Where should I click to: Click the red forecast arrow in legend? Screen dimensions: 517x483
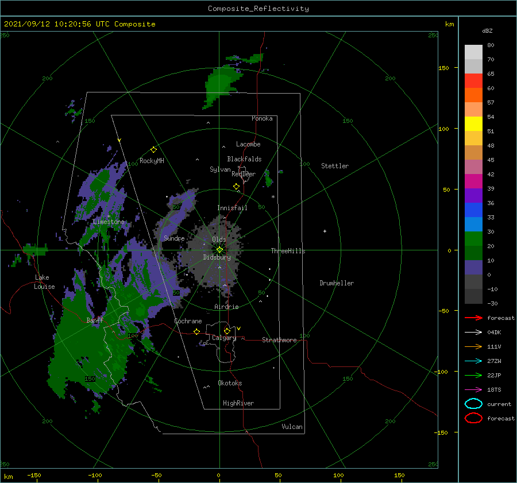click(473, 318)
